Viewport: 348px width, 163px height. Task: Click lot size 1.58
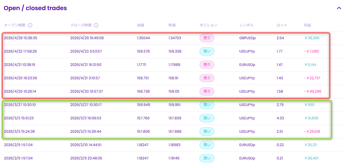point(280,91)
